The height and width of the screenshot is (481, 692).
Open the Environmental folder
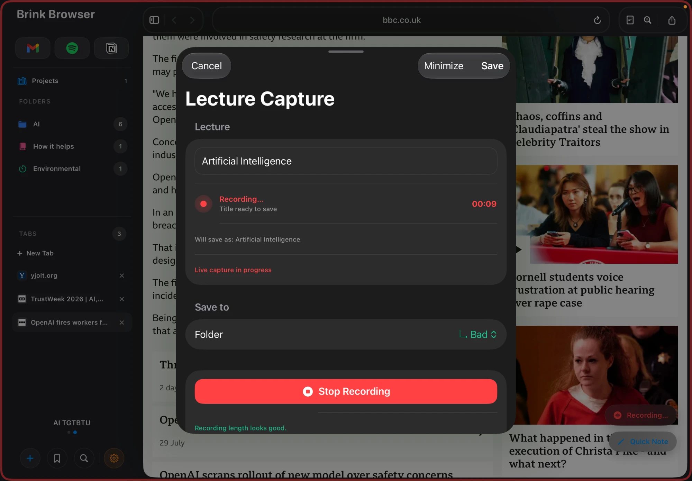pyautogui.click(x=72, y=169)
